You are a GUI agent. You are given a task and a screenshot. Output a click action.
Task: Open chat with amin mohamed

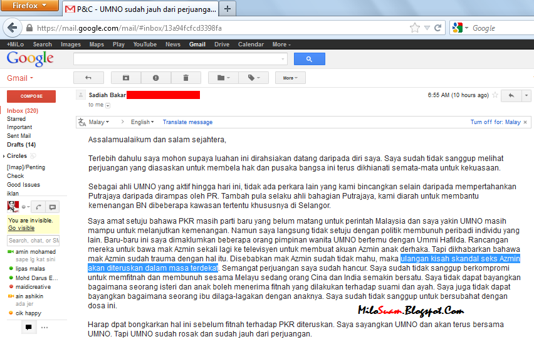[x=36, y=252]
